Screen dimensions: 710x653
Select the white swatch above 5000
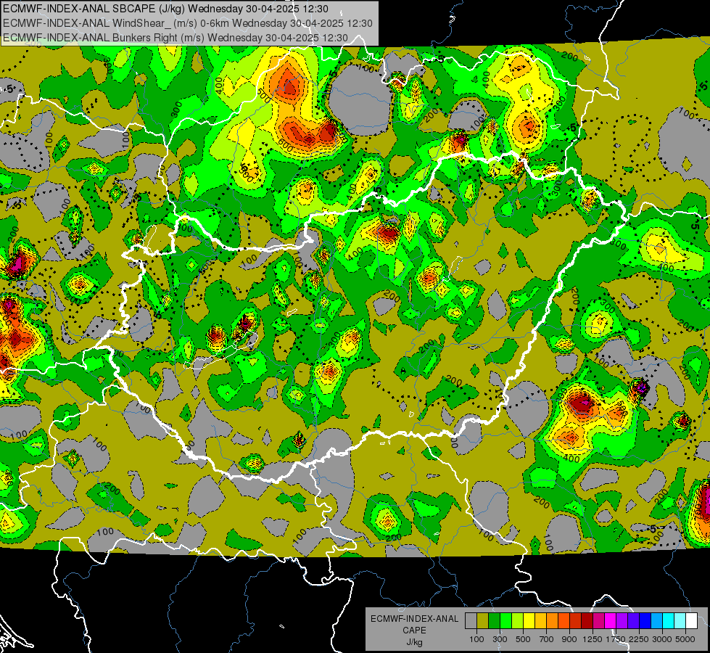tap(691, 621)
